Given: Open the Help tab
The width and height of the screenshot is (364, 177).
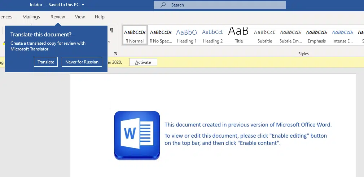Looking at the screenshot, I should click(100, 17).
